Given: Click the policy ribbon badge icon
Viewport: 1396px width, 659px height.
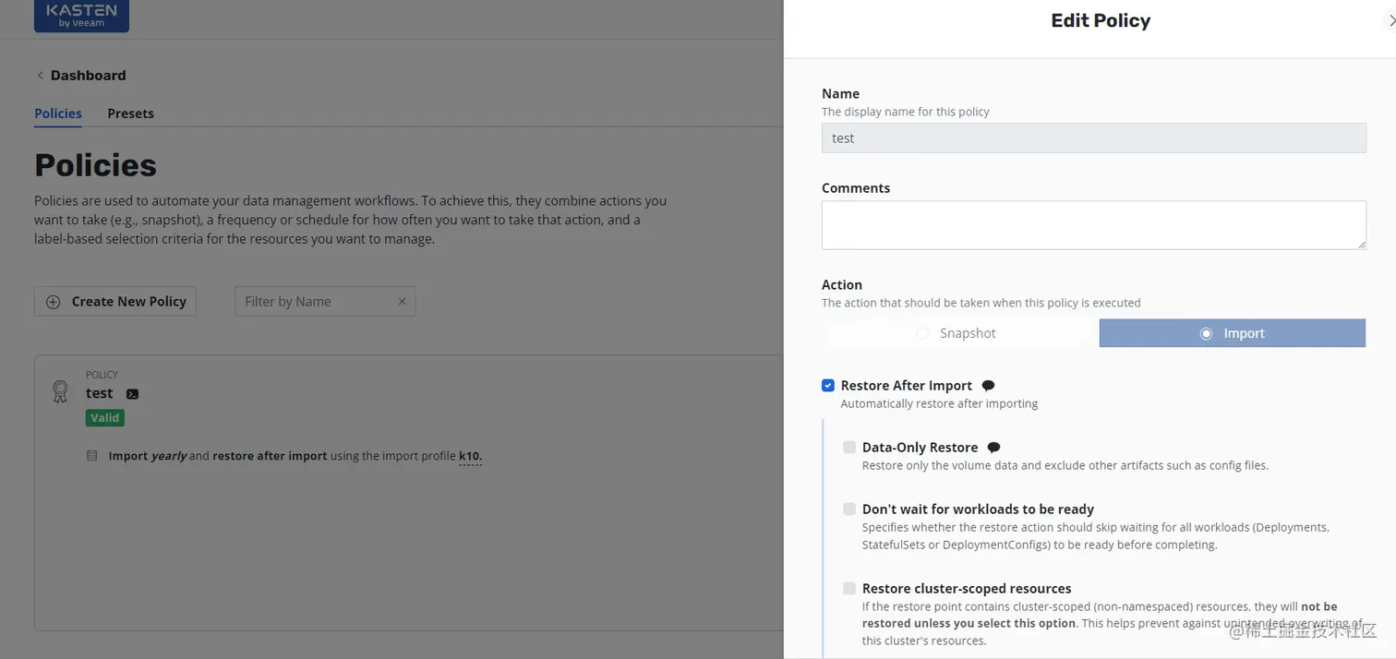Looking at the screenshot, I should 60,391.
